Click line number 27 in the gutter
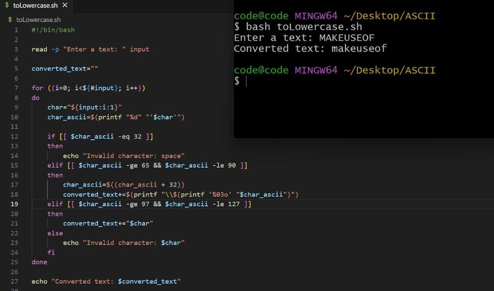The image size is (494, 291). pos(15,281)
